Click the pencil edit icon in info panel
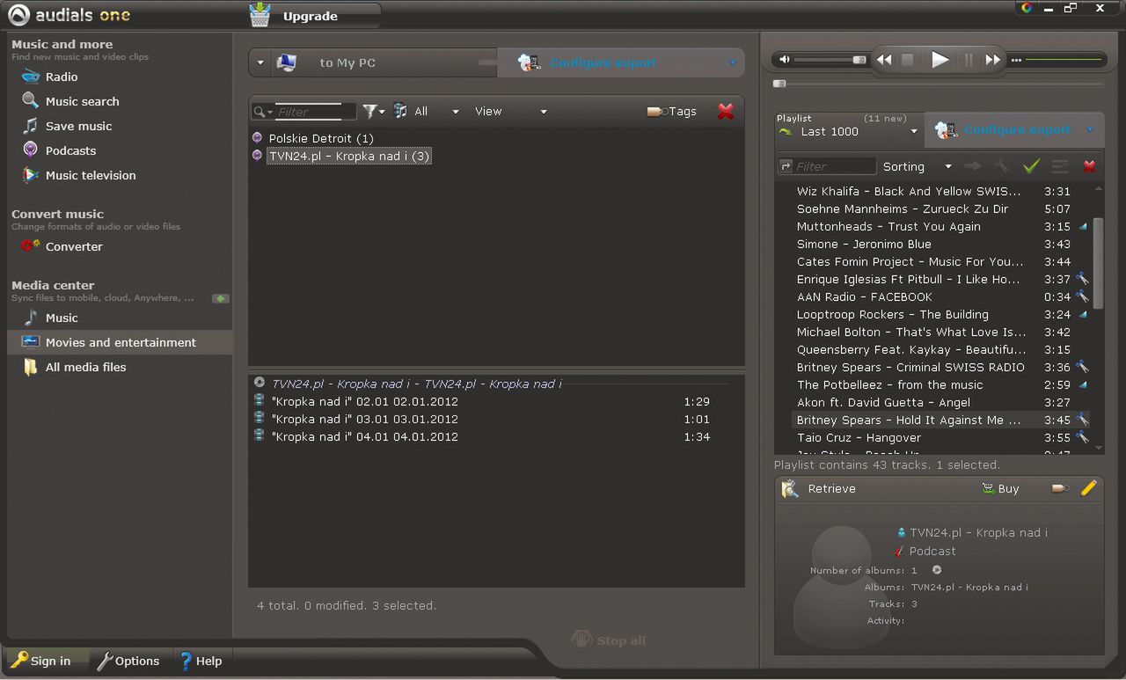 pyautogui.click(x=1088, y=488)
